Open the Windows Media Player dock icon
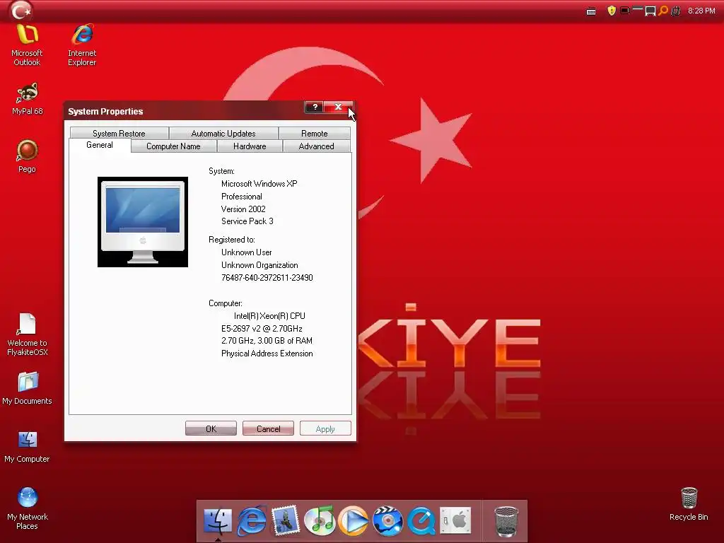Image resolution: width=724 pixels, height=543 pixels. [x=354, y=521]
